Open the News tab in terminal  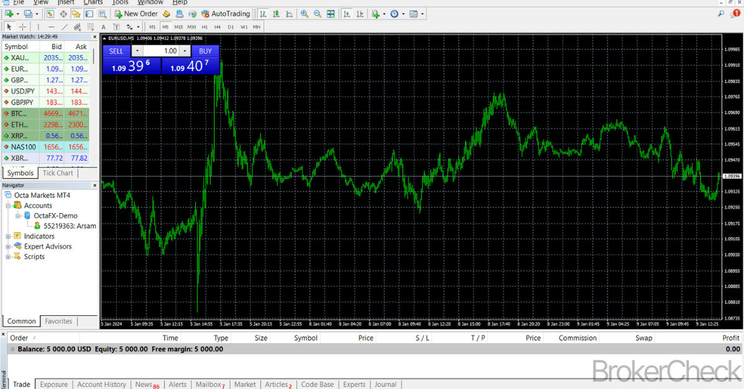146,384
